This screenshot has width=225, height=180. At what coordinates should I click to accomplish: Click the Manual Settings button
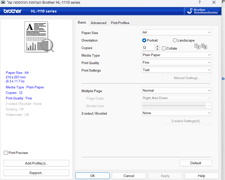tap(187, 78)
